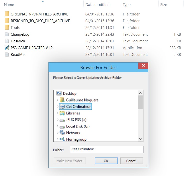Click the Cet Ordinateur computer icon

pos(62,106)
